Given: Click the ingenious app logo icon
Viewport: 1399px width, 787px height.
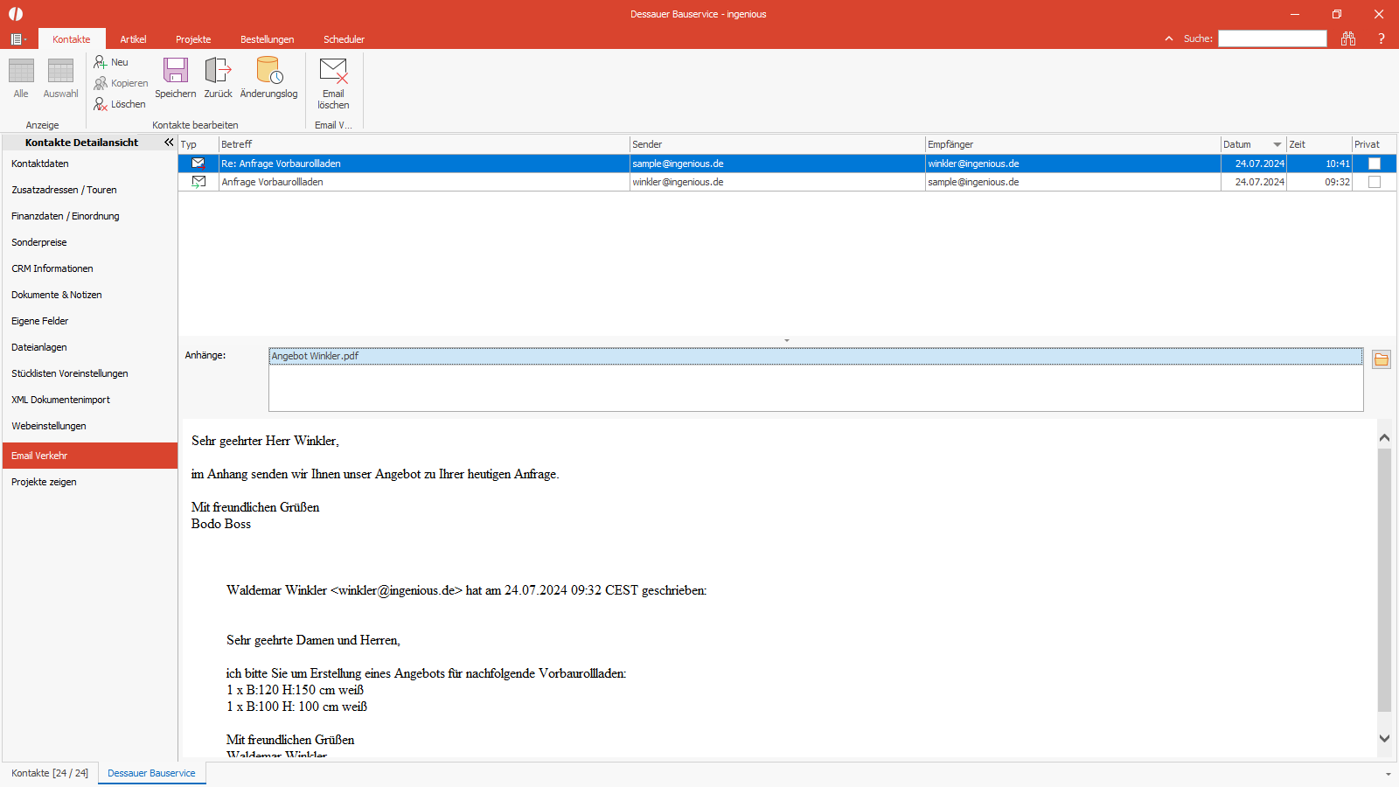Looking at the screenshot, I should coord(16,14).
